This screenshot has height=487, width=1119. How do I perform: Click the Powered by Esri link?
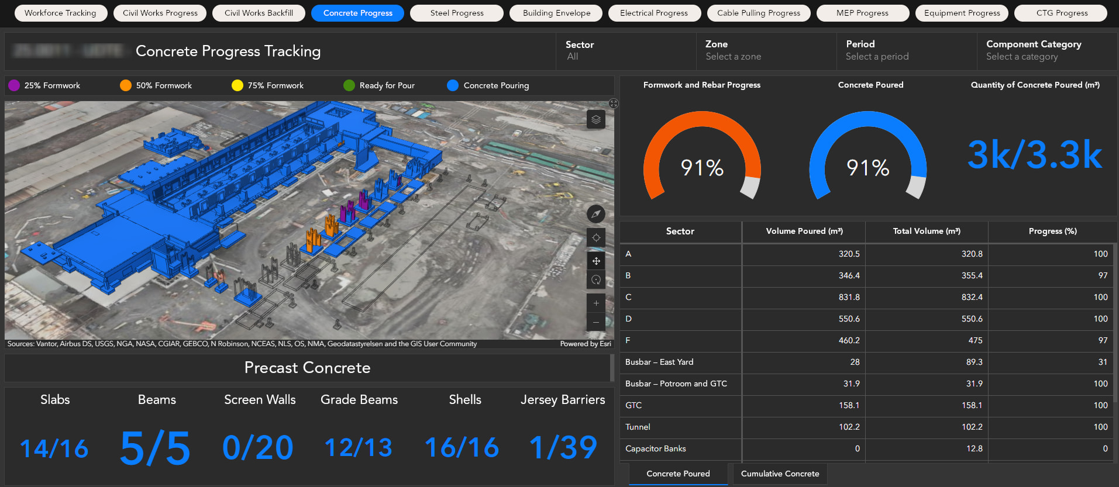point(585,344)
